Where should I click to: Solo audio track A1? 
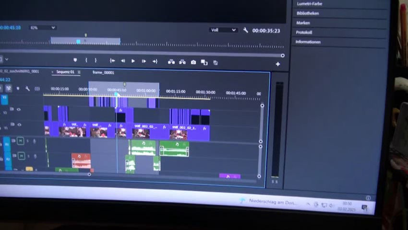(28, 141)
